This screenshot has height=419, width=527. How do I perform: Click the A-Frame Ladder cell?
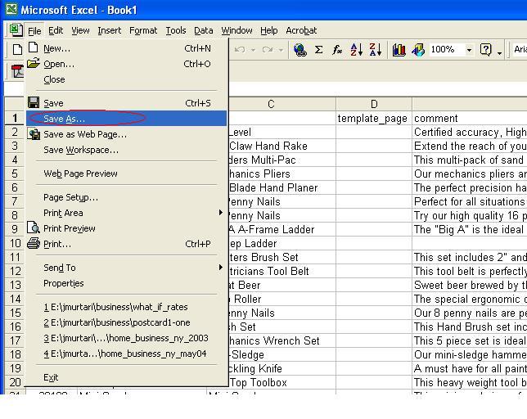pyautogui.click(x=282, y=229)
